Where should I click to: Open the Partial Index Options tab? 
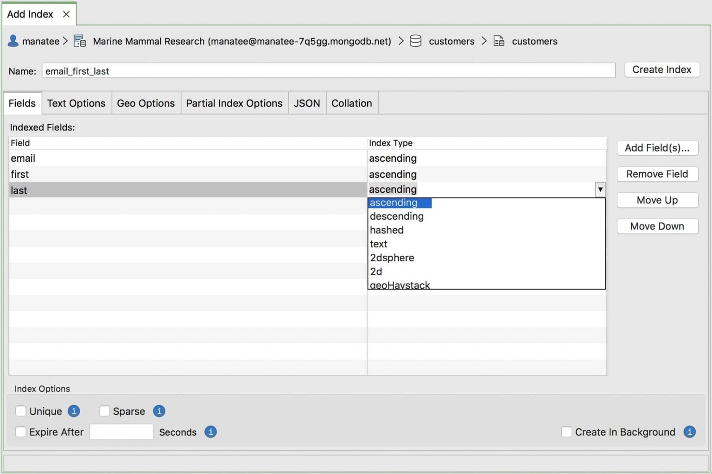pyautogui.click(x=234, y=103)
